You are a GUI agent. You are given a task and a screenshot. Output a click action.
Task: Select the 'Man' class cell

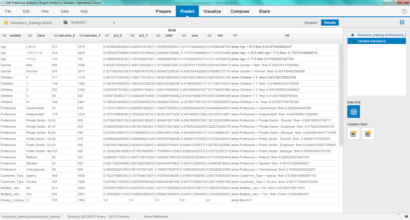click(38, 65)
